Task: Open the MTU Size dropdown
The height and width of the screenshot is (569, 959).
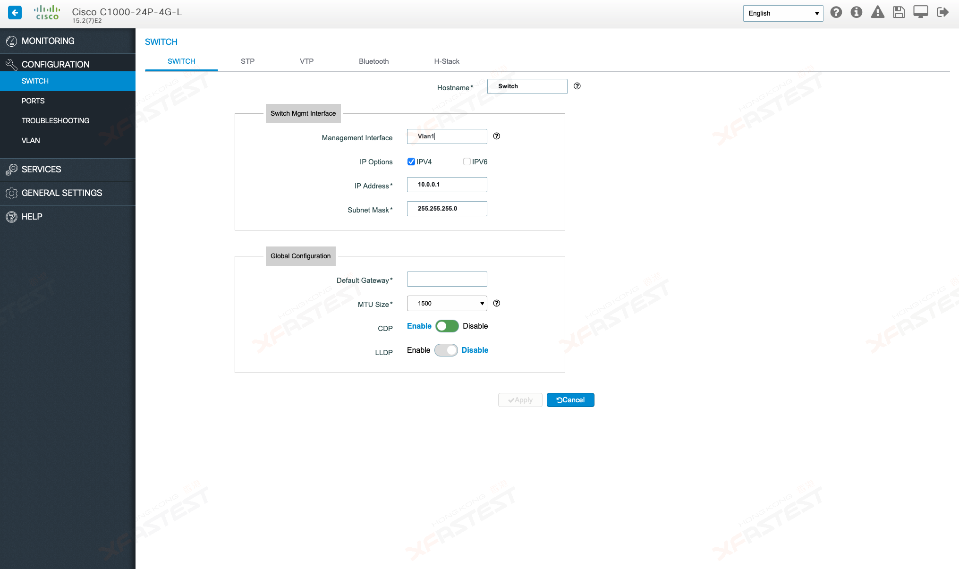Action: 447,303
